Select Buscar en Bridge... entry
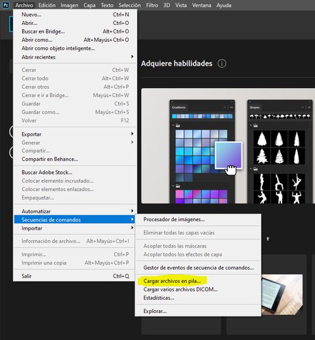The image size is (315, 340). [75, 32]
